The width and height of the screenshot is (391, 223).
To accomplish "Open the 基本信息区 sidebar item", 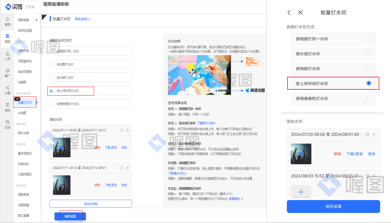I will click(x=25, y=153).
